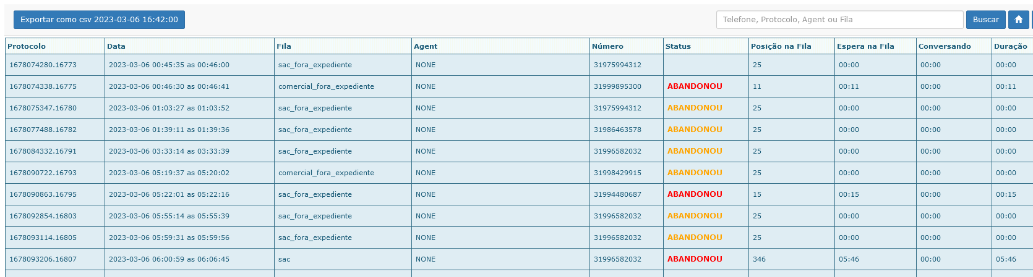Viewport: 1033px width, 277px height.
Task: Click the Espera na Fila column header
Action: 865,46
